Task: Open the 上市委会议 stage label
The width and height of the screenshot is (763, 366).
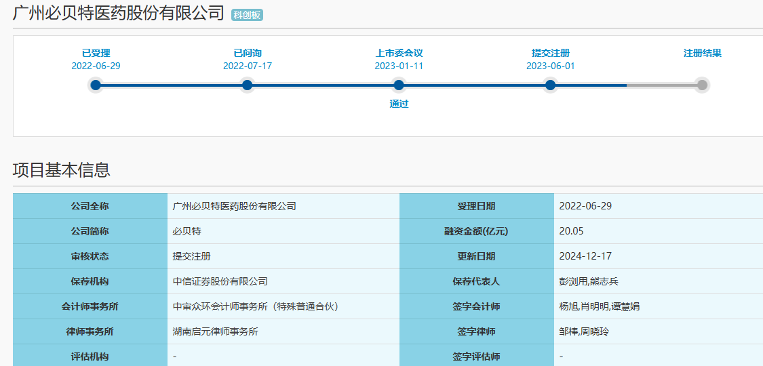Action: 399,53
